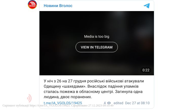Click the eye views icon
Viewport: 182px width, 110px height.
point(109,103)
